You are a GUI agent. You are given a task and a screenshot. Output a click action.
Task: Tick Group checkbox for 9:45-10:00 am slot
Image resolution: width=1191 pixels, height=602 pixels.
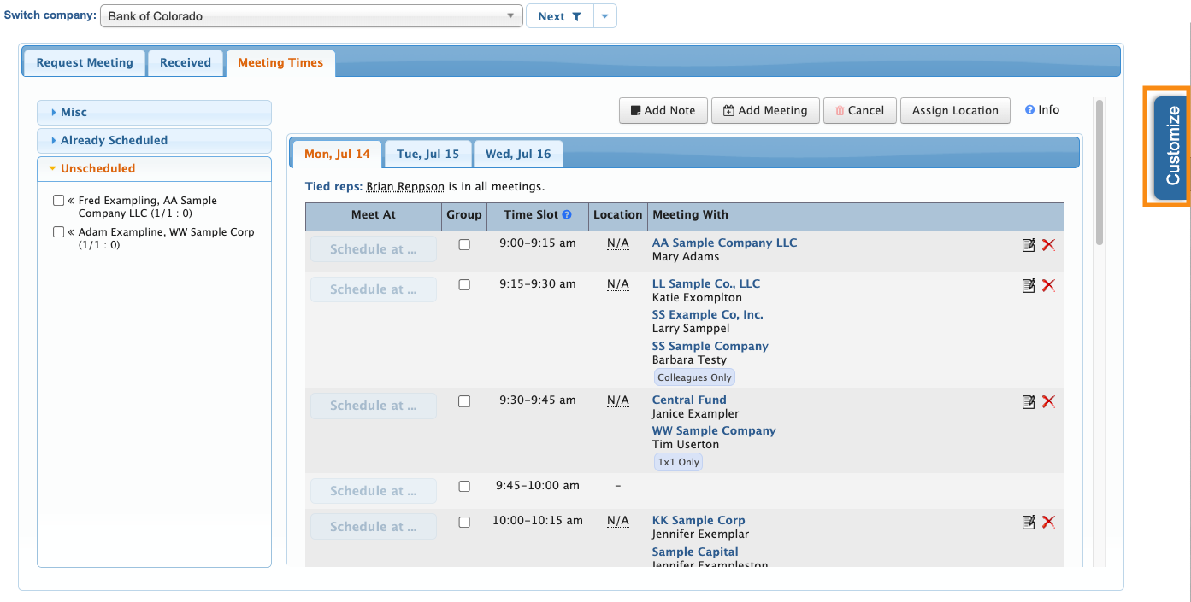coord(464,487)
